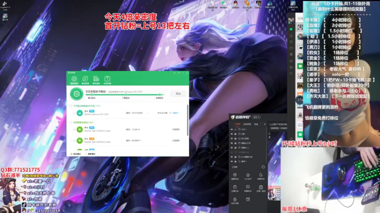Switch to the third scene tab in 直播伴侣
The width and height of the screenshot is (380, 213).
click(x=256, y=124)
